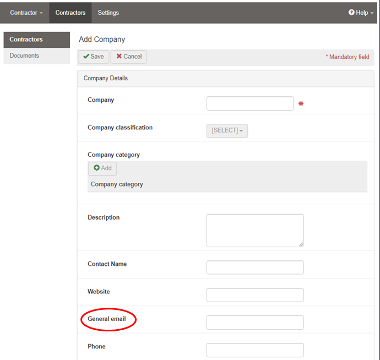This screenshot has width=380, height=360.
Task: Open the Settings tab
Action: (108, 13)
